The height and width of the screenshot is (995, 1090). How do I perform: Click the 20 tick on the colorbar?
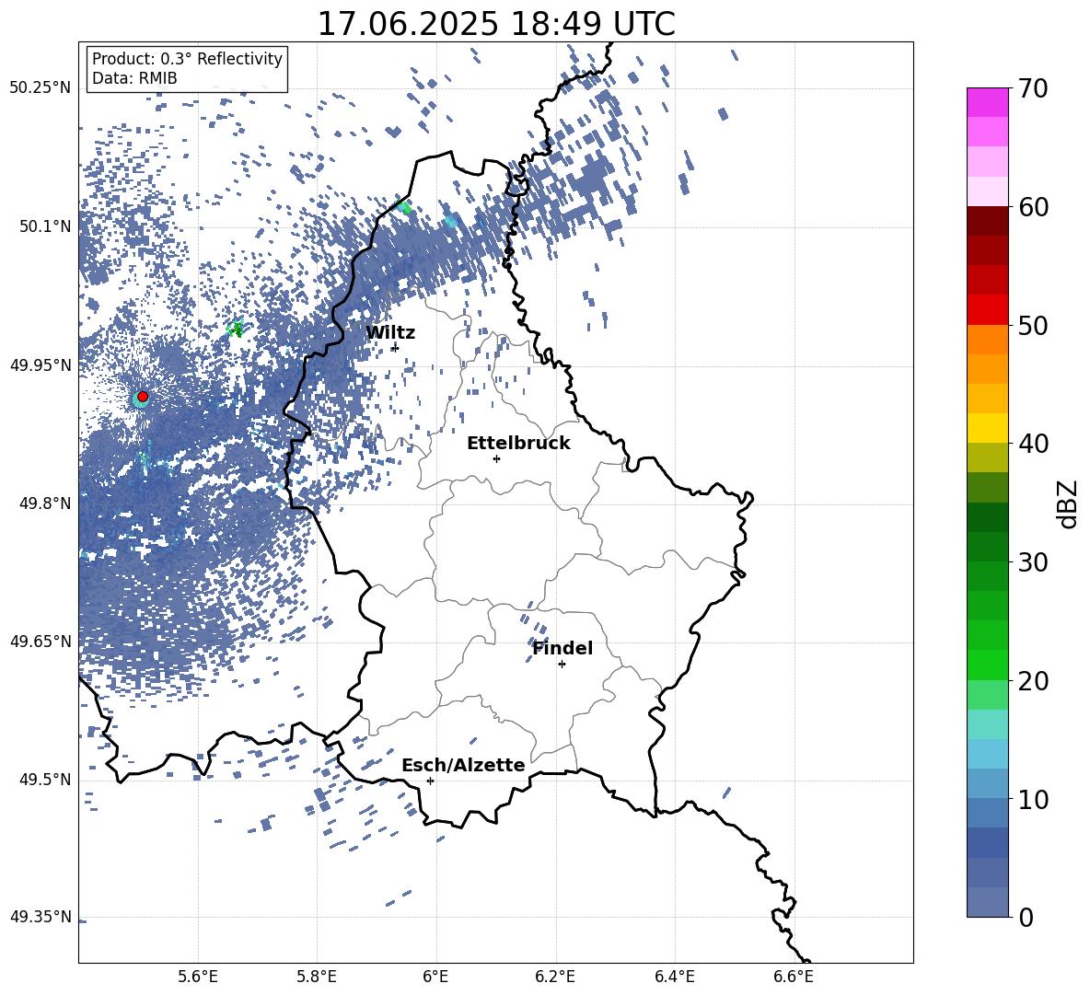point(1033,681)
